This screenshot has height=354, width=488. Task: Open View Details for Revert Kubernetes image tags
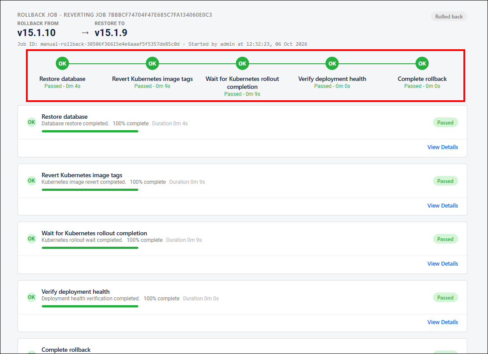click(x=443, y=206)
